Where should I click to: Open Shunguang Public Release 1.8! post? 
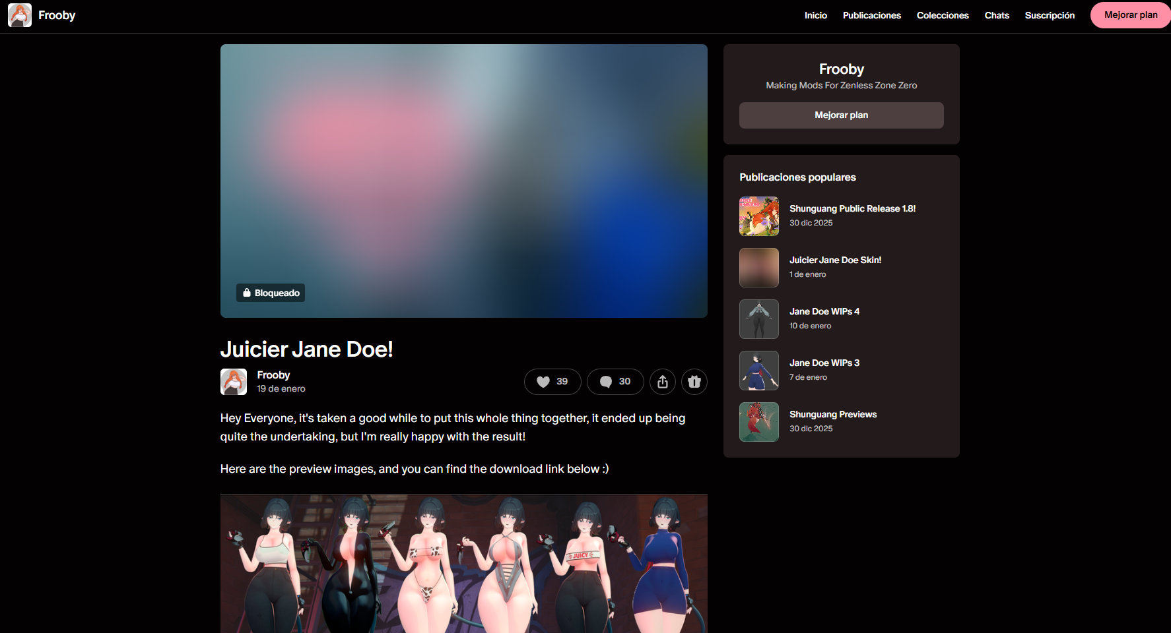tap(853, 208)
